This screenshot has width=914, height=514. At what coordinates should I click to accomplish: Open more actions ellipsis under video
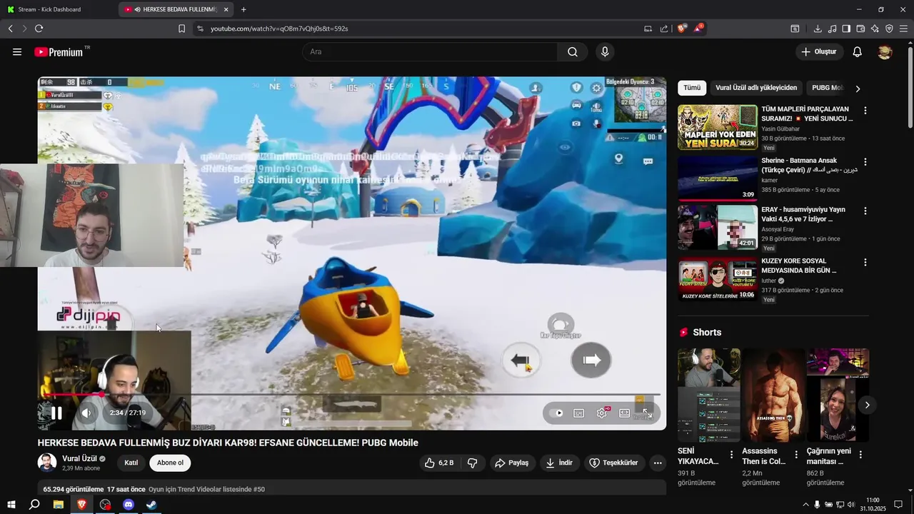(658, 463)
